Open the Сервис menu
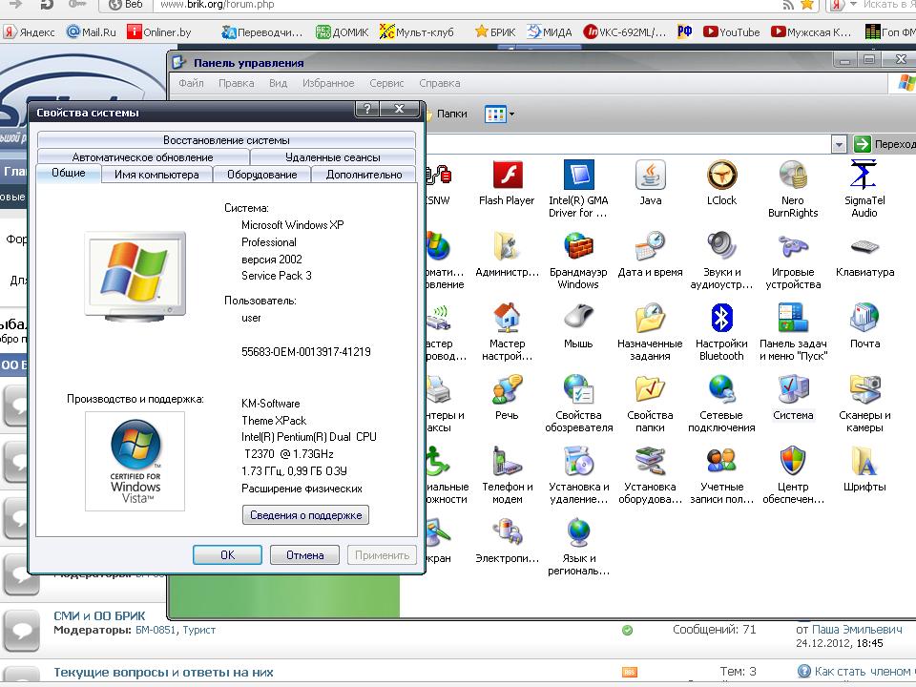Image resolution: width=916 pixels, height=687 pixels. pyautogui.click(x=386, y=84)
